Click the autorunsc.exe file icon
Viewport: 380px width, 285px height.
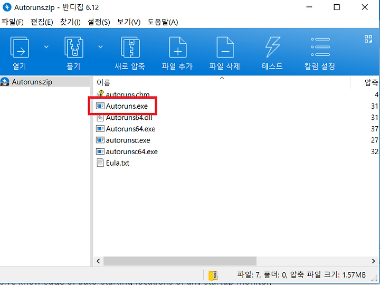[100, 140]
